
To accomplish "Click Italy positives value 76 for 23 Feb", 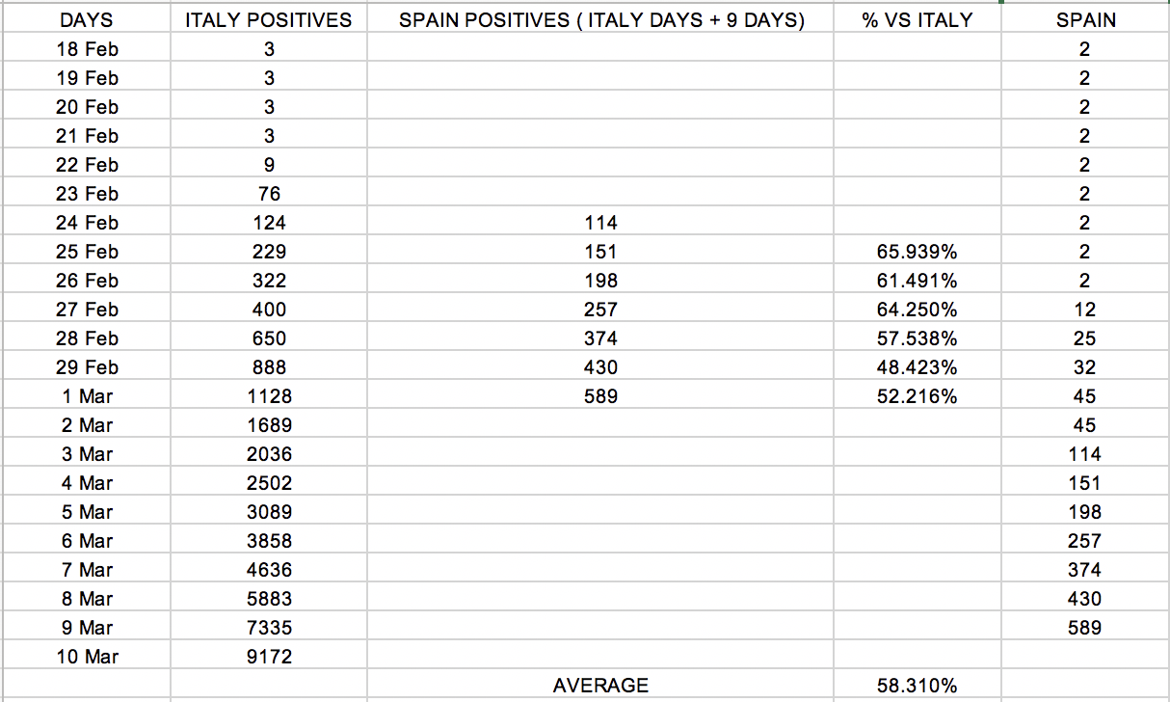I will pyautogui.click(x=269, y=194).
